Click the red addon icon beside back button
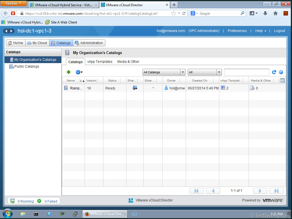 (13, 13)
